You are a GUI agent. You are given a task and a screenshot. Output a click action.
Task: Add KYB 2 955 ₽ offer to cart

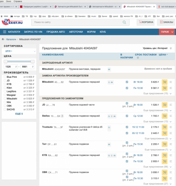pos(164,161)
